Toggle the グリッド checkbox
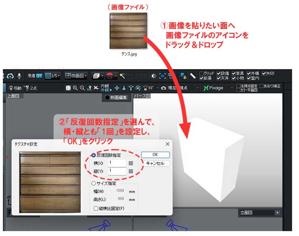Image resolution: width=299 pixels, height=236 pixels. 201,74
